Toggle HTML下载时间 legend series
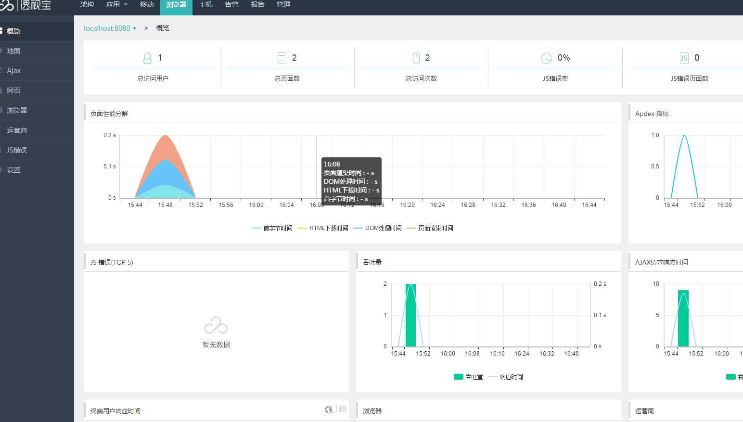Image resolution: width=743 pixels, height=422 pixels. pyautogui.click(x=323, y=228)
